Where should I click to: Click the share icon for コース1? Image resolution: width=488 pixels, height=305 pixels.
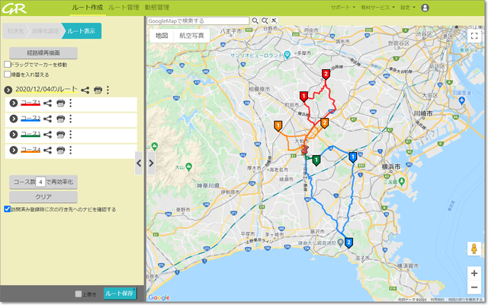tap(48, 104)
